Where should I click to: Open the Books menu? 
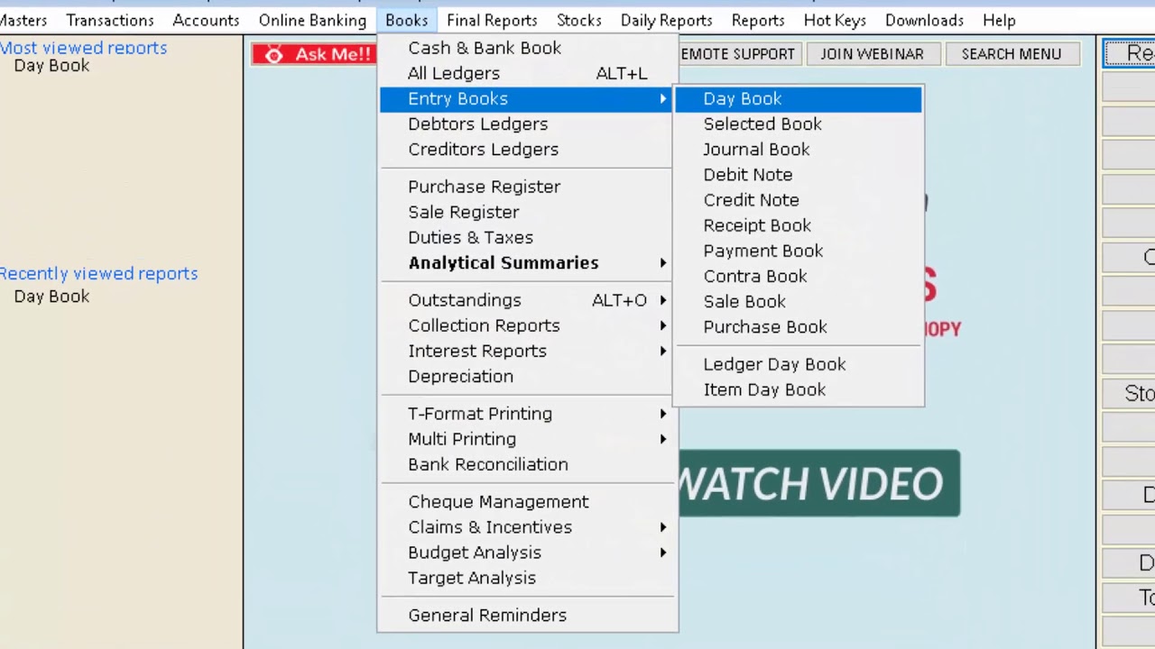pos(407,20)
